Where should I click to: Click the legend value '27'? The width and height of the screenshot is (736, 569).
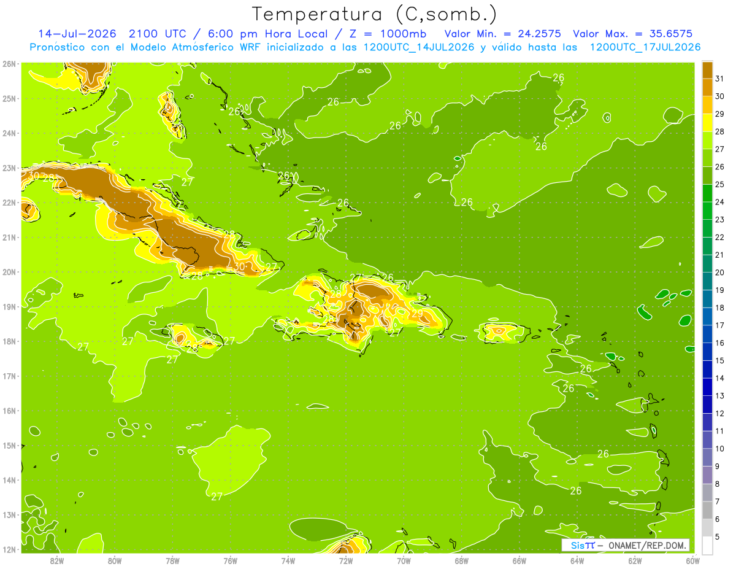pos(720,149)
